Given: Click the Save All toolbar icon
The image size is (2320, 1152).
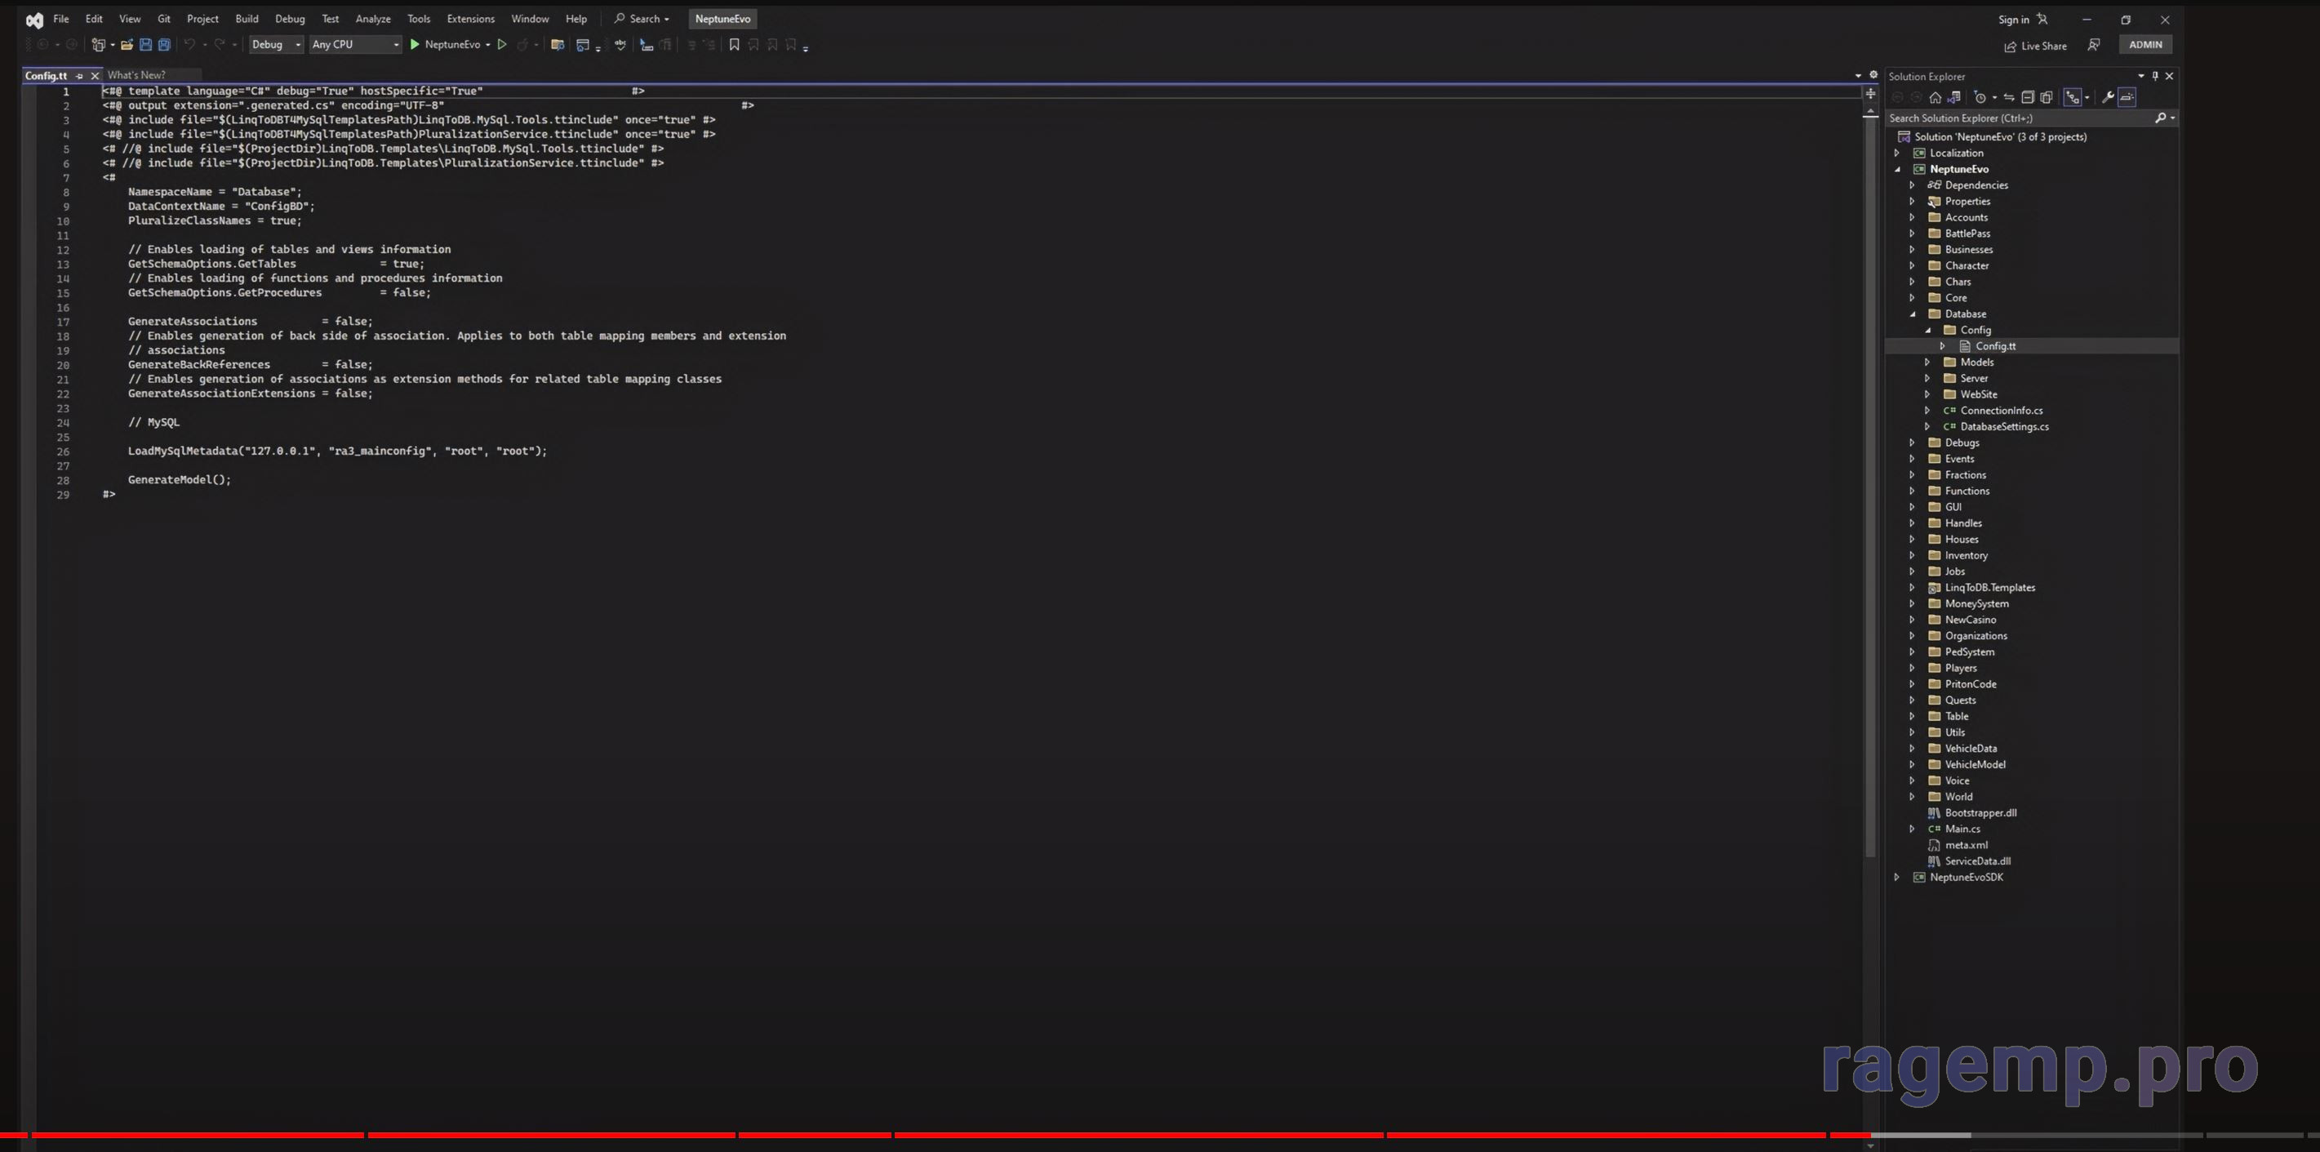Looking at the screenshot, I should point(164,44).
